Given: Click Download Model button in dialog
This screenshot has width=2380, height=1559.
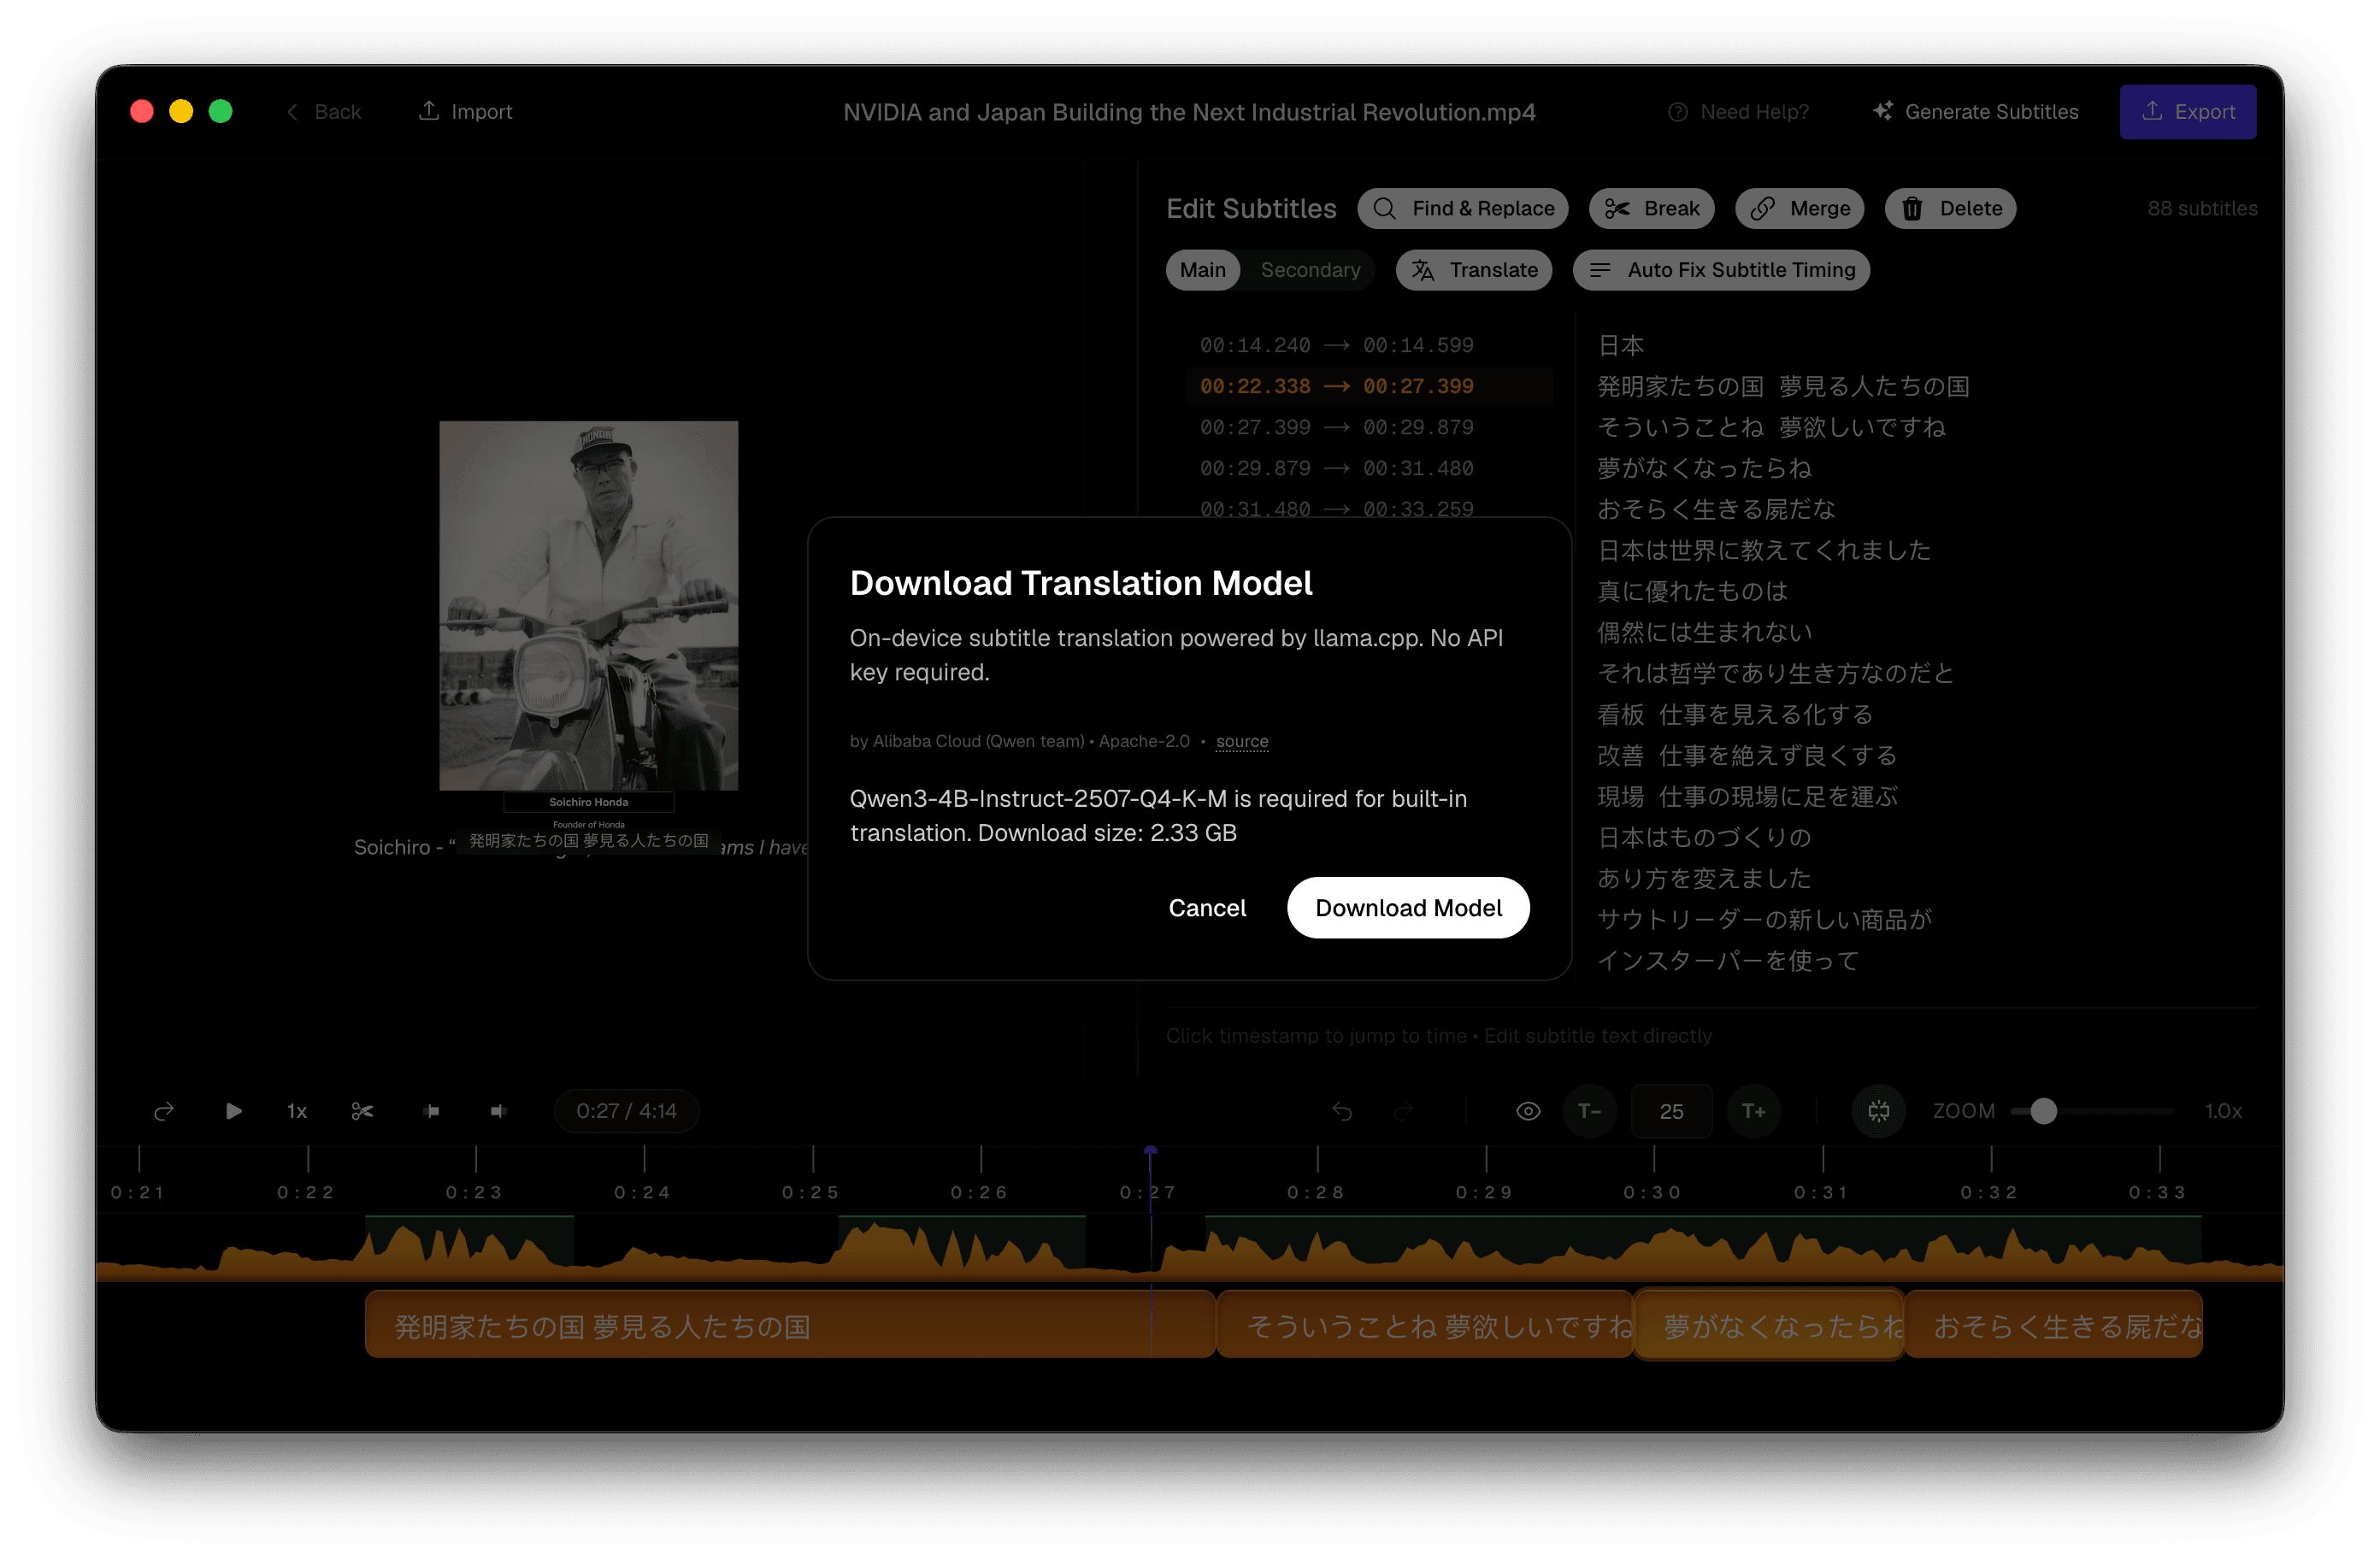Looking at the screenshot, I should pyautogui.click(x=1408, y=907).
